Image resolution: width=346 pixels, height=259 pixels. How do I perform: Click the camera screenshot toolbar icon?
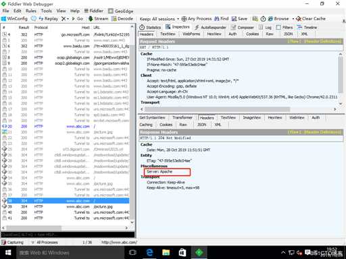[x=255, y=19]
